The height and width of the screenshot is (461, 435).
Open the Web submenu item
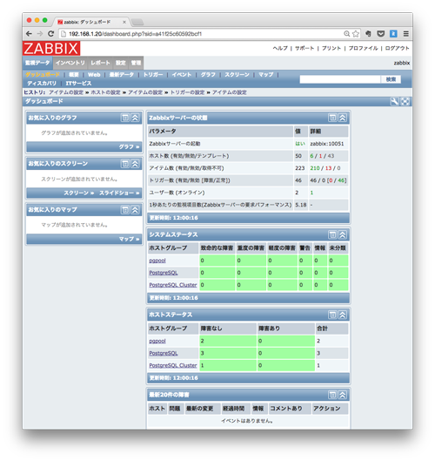point(94,75)
